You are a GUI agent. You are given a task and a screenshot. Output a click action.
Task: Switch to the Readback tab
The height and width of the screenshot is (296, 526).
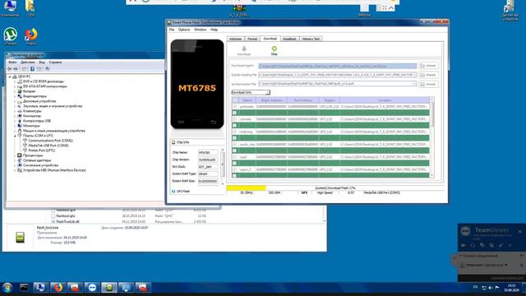[x=289, y=39]
